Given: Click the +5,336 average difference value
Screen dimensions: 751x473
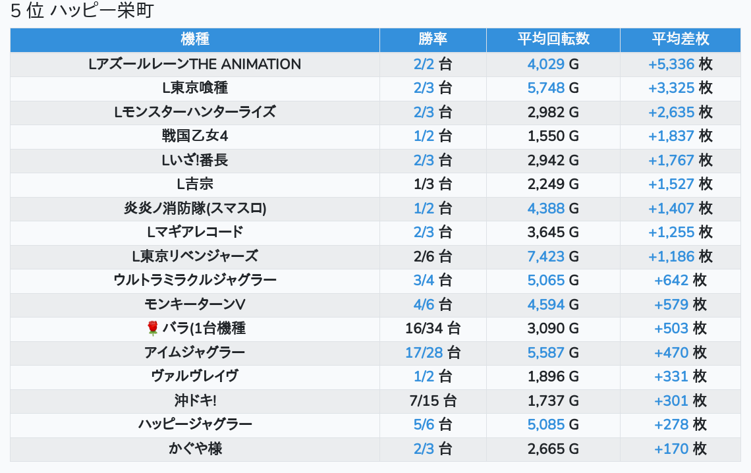Looking at the screenshot, I should tap(671, 65).
